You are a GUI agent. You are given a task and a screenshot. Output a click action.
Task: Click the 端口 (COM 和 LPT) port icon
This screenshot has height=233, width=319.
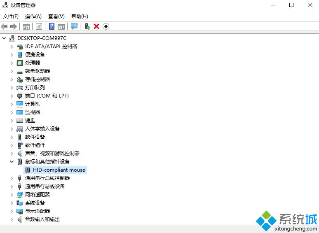19,96
